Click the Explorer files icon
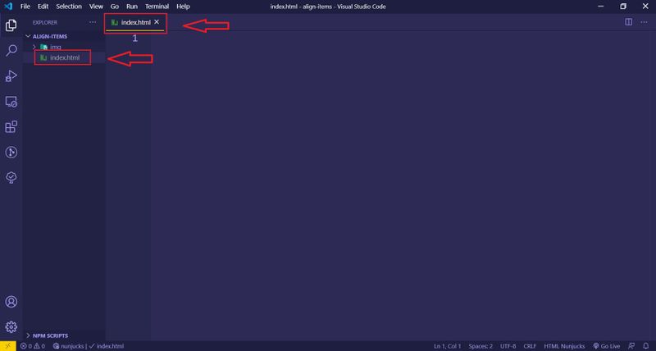Viewport: 656px width, 351px height. [11, 25]
